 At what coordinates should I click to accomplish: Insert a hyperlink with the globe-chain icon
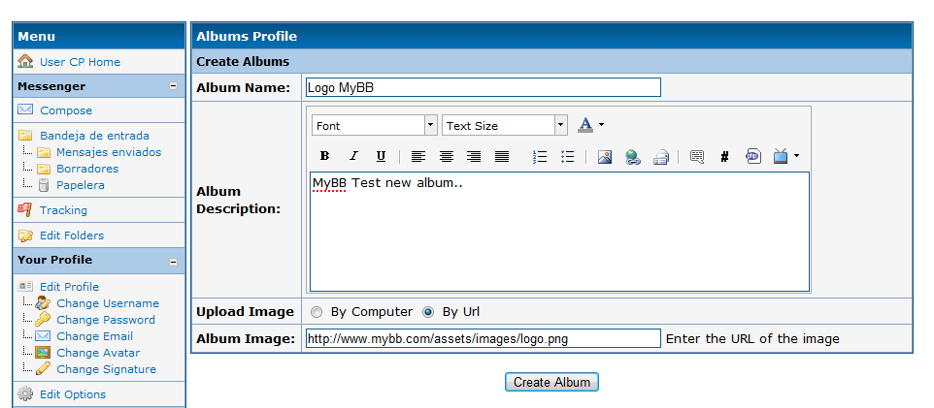coord(633,156)
